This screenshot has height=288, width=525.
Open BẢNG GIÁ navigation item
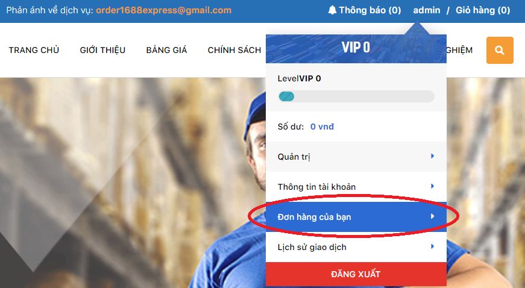(166, 50)
